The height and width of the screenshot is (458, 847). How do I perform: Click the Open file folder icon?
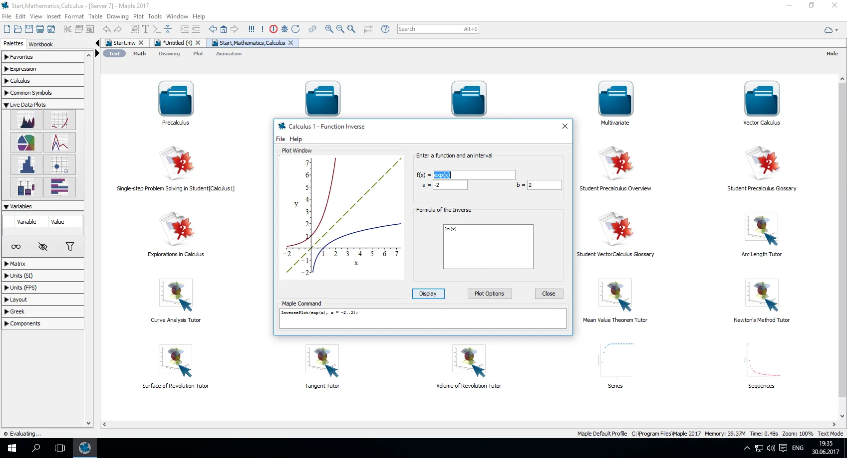click(x=18, y=29)
